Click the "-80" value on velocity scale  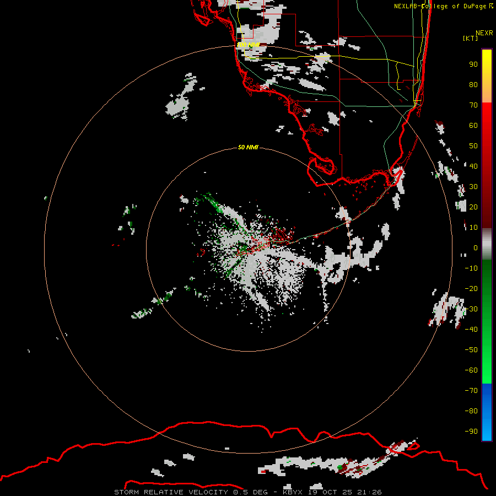click(x=471, y=411)
